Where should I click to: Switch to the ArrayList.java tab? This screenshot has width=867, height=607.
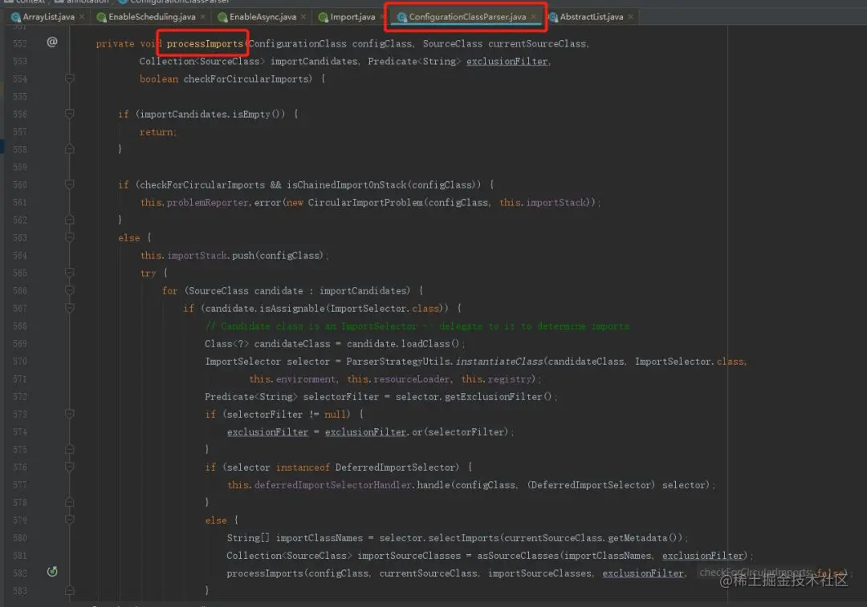[48, 17]
